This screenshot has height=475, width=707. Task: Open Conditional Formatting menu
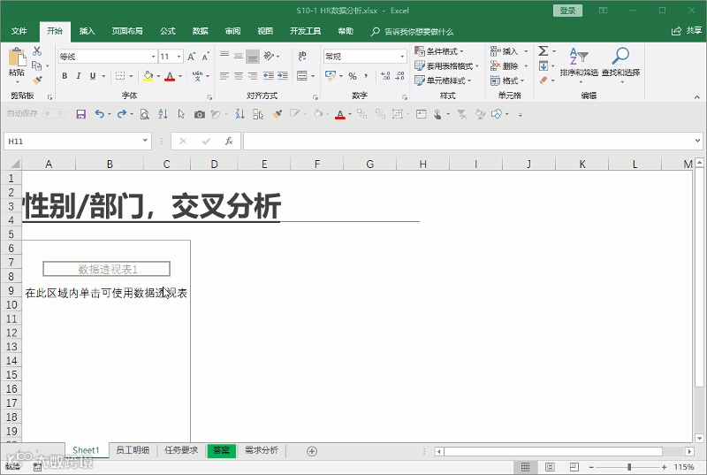tap(439, 51)
